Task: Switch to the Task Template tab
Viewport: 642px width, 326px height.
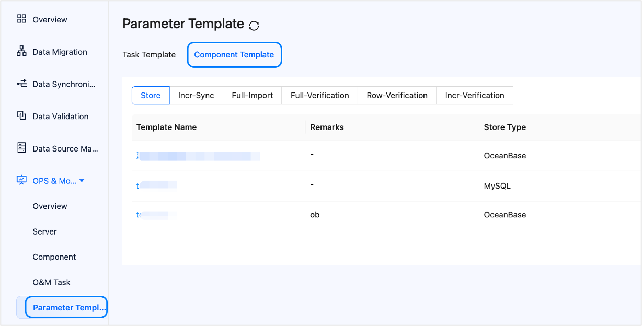Action: point(149,55)
